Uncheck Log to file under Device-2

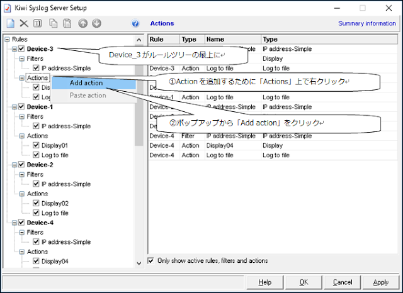(x=36, y=213)
